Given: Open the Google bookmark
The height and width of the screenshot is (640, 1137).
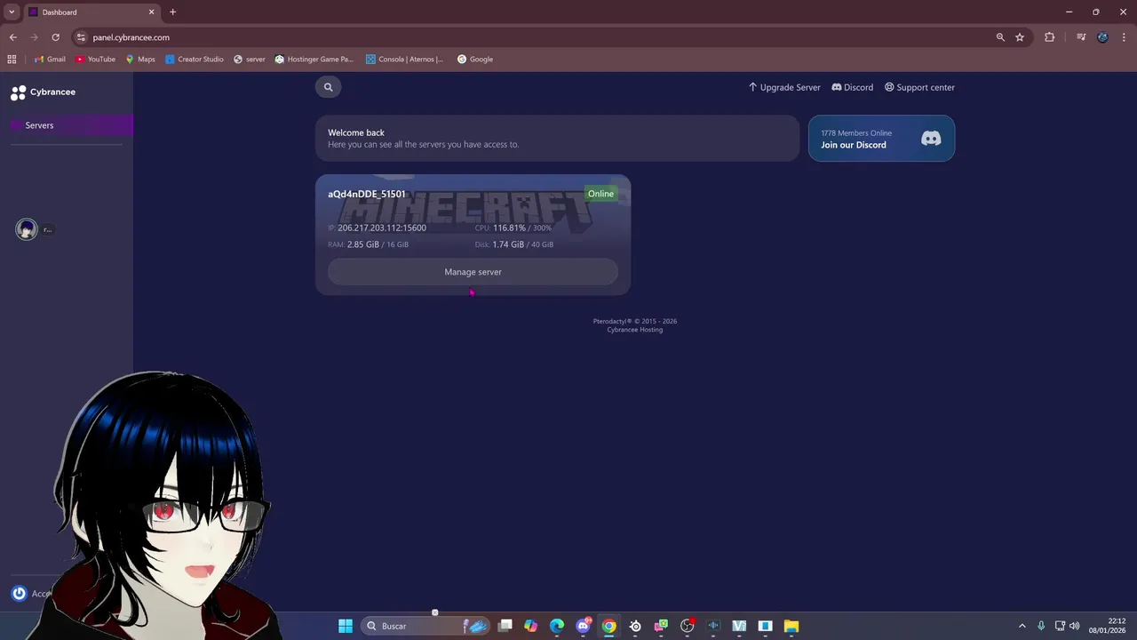Looking at the screenshot, I should click(x=475, y=60).
